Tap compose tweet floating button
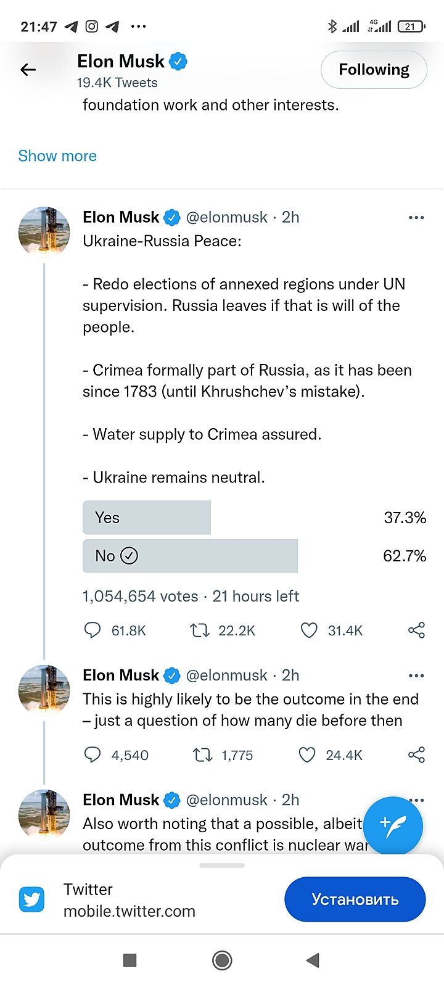 (x=393, y=825)
